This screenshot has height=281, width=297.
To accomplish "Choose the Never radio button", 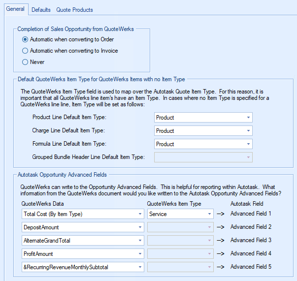I will tap(26, 62).
